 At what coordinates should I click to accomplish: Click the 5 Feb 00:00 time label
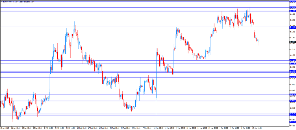pos(59,128)
